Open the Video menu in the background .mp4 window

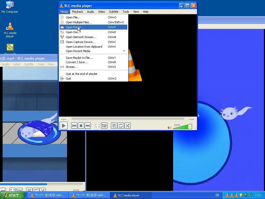pos(17,64)
